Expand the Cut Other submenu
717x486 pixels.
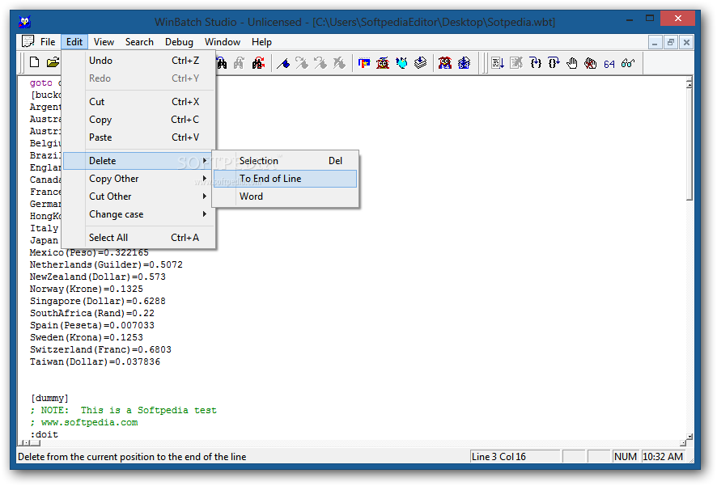point(138,197)
